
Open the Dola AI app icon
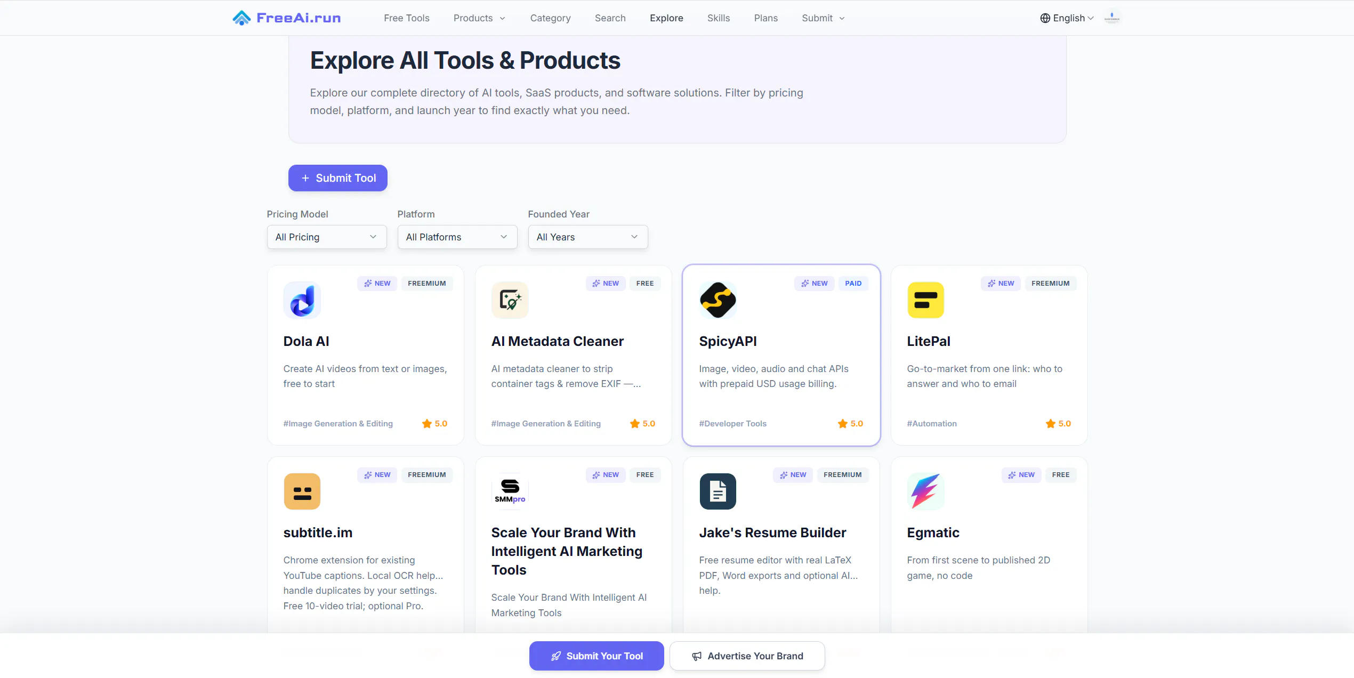pyautogui.click(x=302, y=300)
